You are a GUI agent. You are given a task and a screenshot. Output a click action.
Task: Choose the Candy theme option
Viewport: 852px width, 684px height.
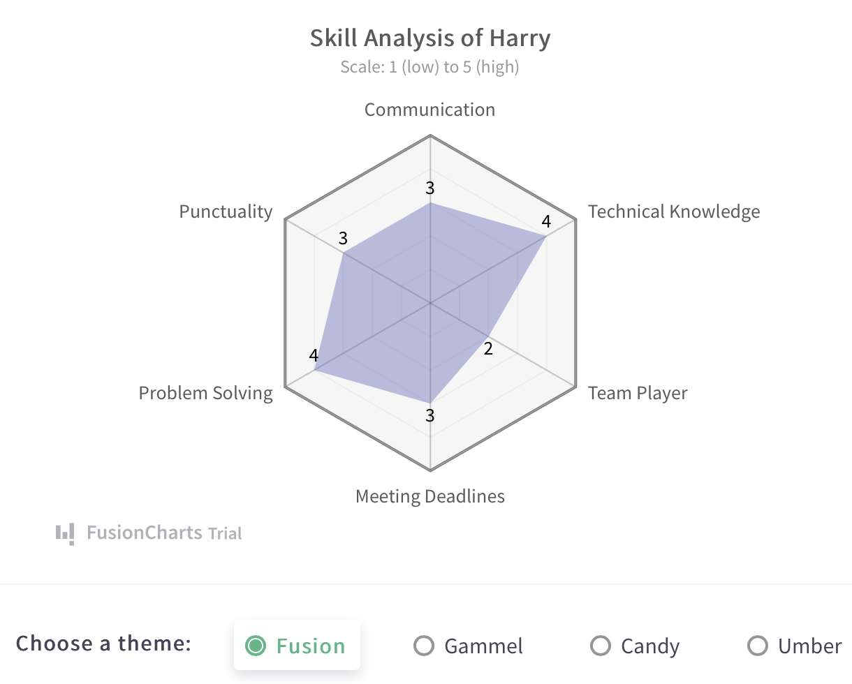pyautogui.click(x=601, y=646)
